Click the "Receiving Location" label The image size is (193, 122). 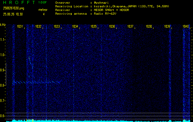[72, 6]
